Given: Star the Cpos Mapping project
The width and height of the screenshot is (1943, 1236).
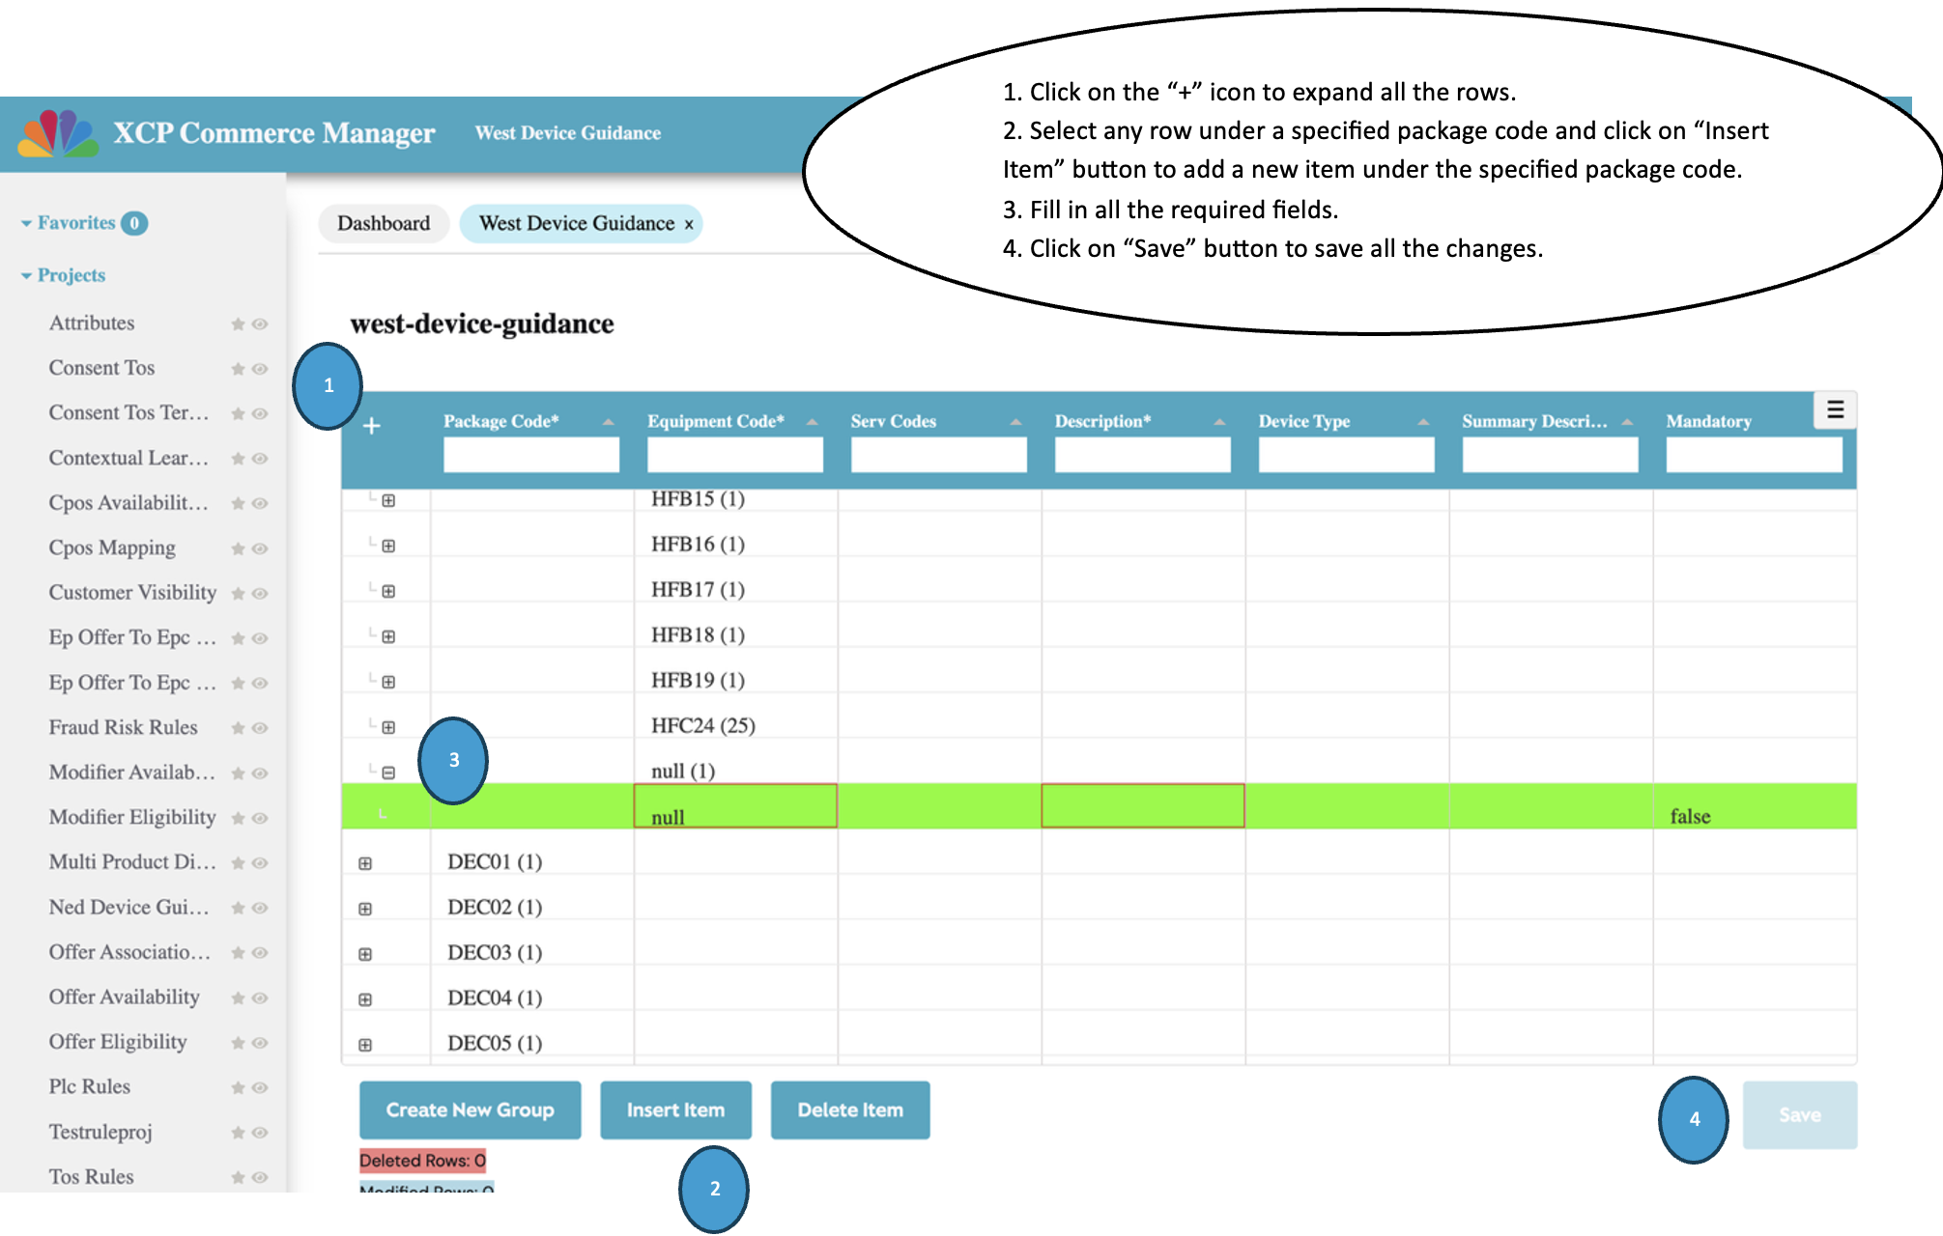Looking at the screenshot, I should 238,548.
